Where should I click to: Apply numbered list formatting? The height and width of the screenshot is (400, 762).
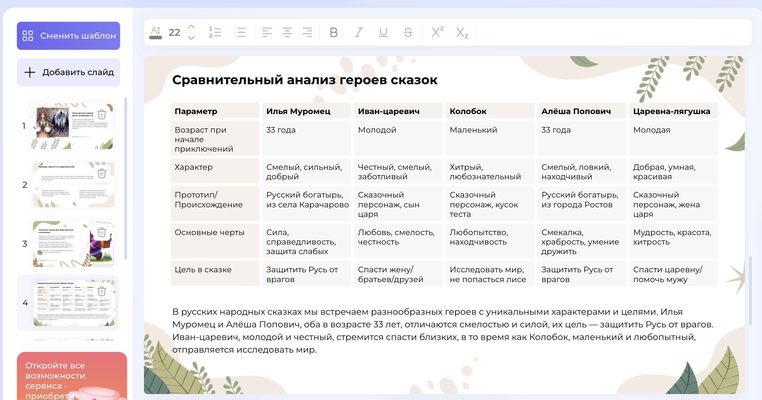click(x=215, y=32)
